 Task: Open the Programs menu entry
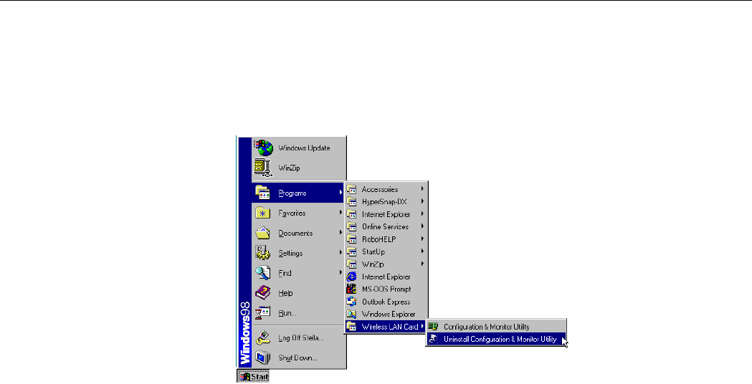299,193
